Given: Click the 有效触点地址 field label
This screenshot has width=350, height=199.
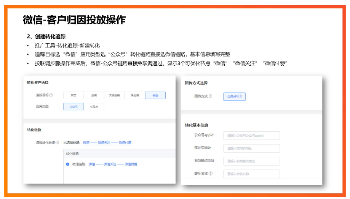Looking at the screenshot, I should pyautogui.click(x=204, y=161).
